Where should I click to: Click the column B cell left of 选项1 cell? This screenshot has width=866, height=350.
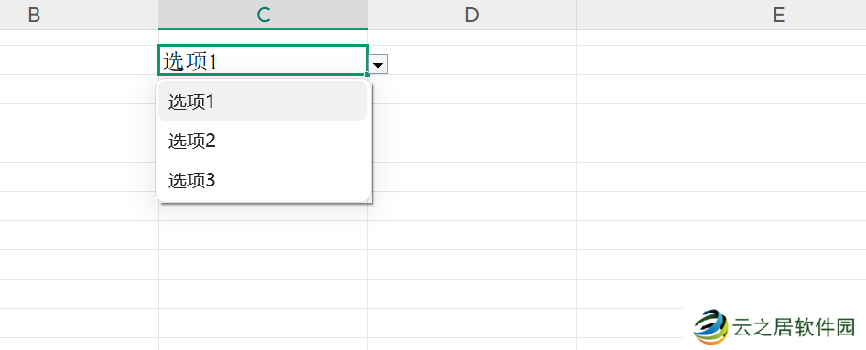tap(79, 60)
